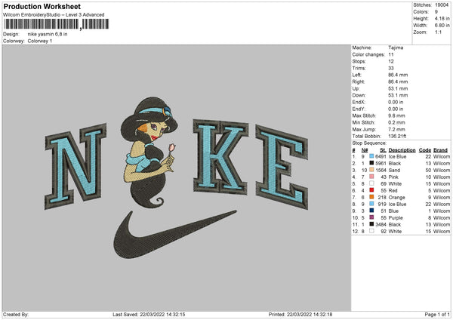Click the Black swatch with 3484 stitches

point(371,224)
